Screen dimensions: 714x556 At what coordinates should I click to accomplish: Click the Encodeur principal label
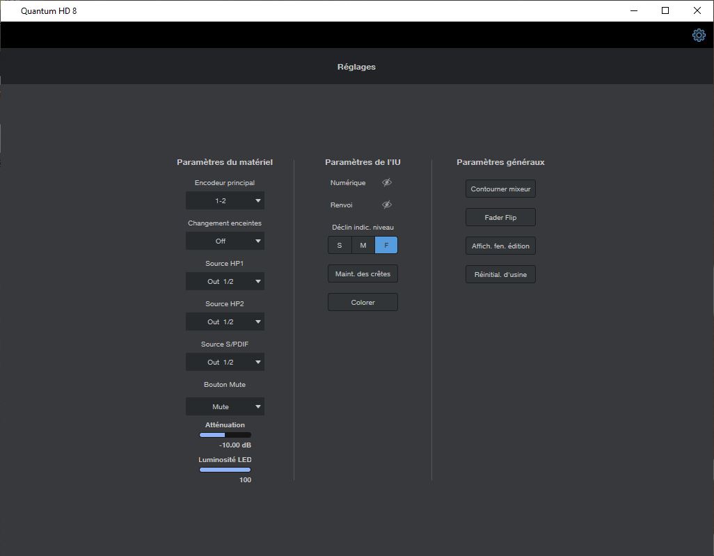(225, 182)
